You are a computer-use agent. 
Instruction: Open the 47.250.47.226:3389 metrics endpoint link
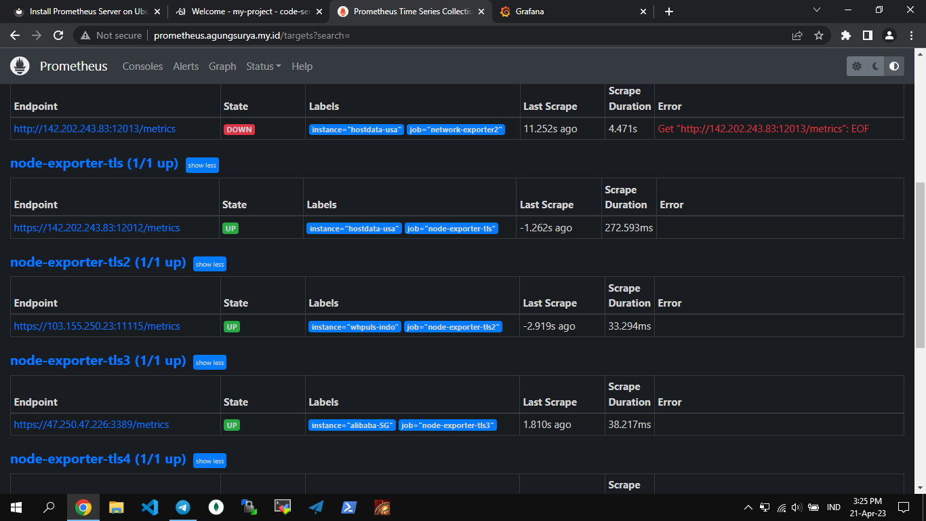[x=92, y=425]
